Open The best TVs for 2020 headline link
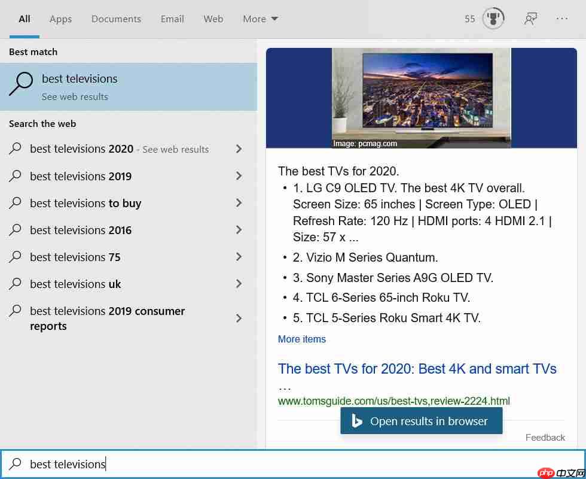The image size is (586, 479). pyautogui.click(x=417, y=369)
